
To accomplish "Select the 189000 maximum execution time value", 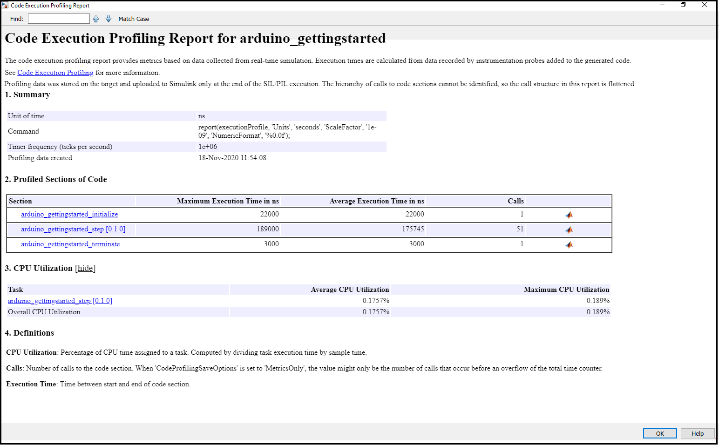I will [x=268, y=229].
